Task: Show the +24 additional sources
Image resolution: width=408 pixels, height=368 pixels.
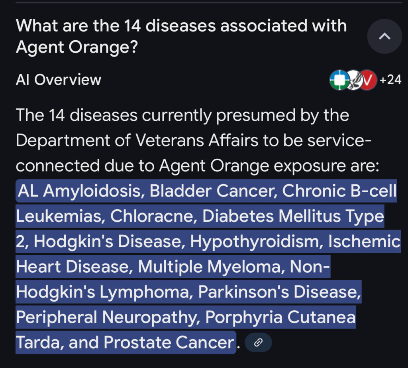Action: coord(390,80)
